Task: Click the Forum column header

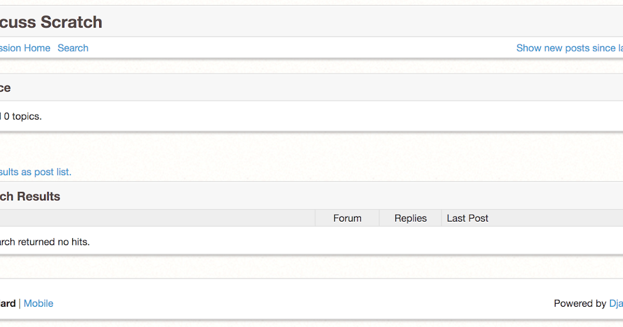Action: click(x=347, y=218)
